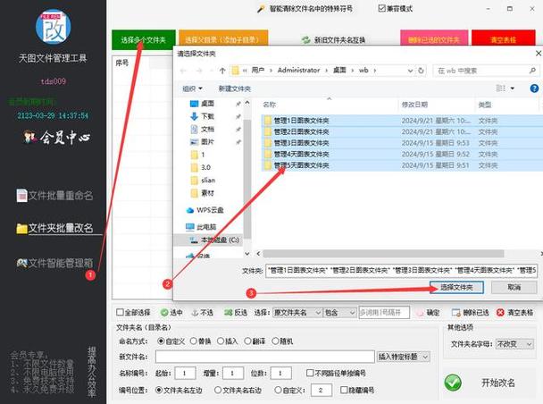543x404 pixels.
Task: Click 新旧文件夹名互换 swap icon
Action: (305, 40)
